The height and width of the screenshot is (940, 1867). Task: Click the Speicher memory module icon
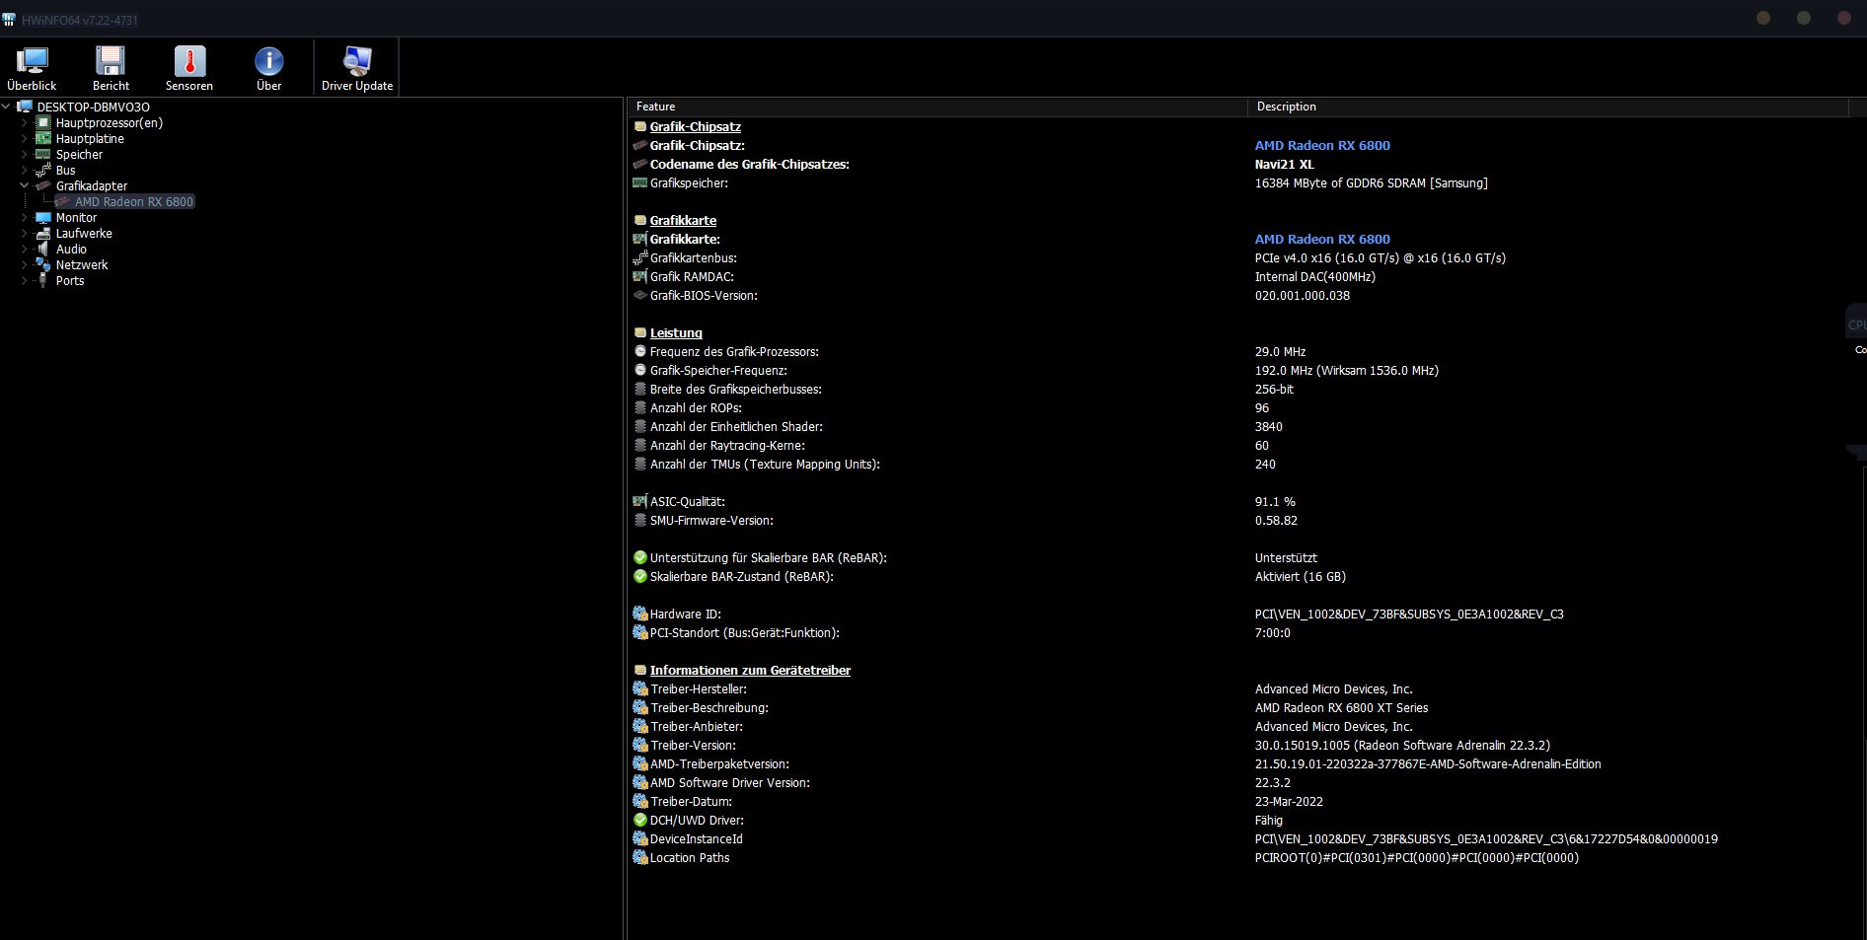[43, 155]
